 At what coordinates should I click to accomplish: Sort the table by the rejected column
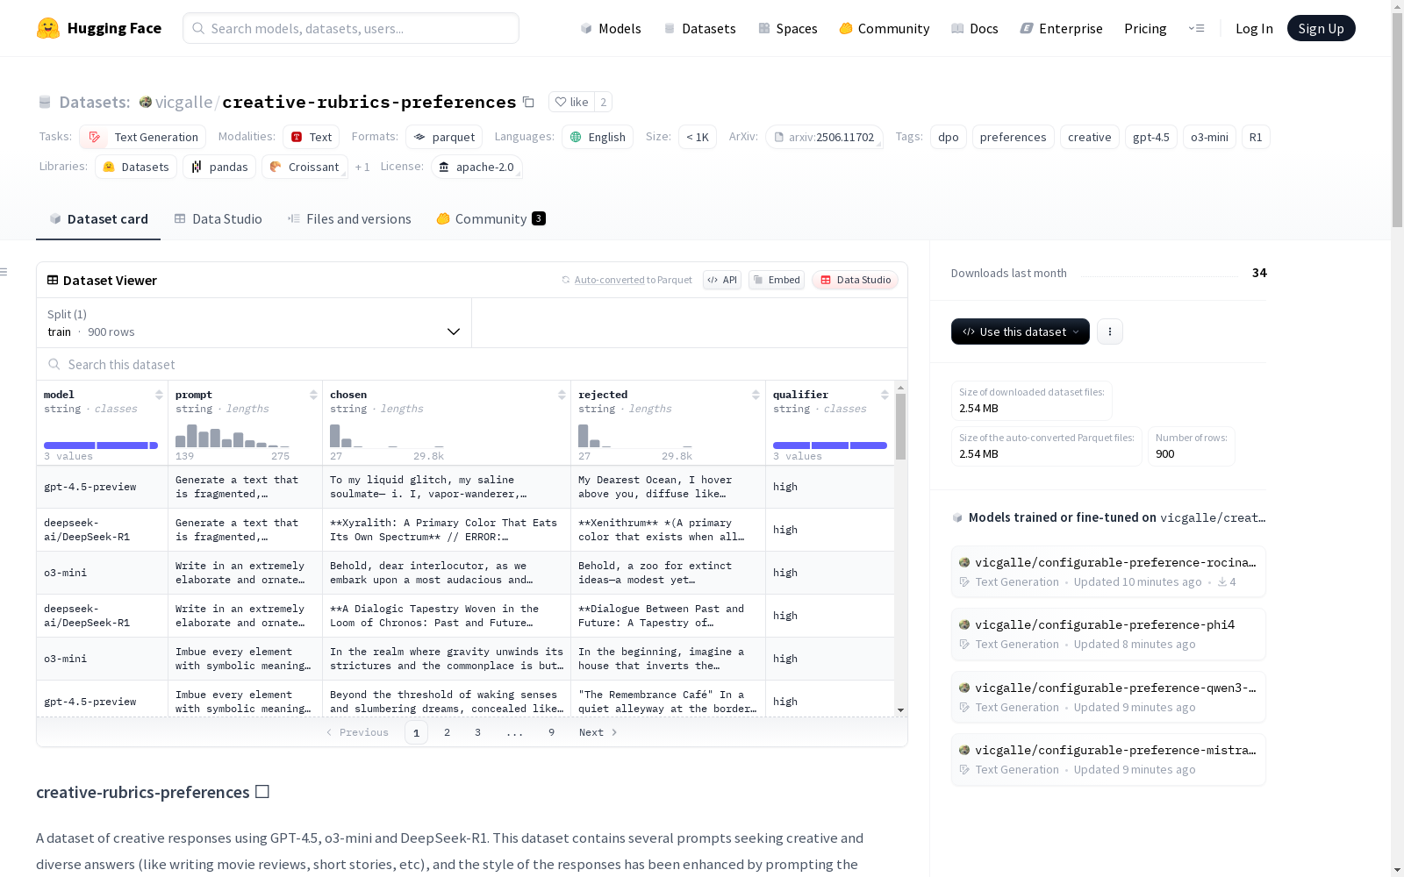tap(756, 395)
